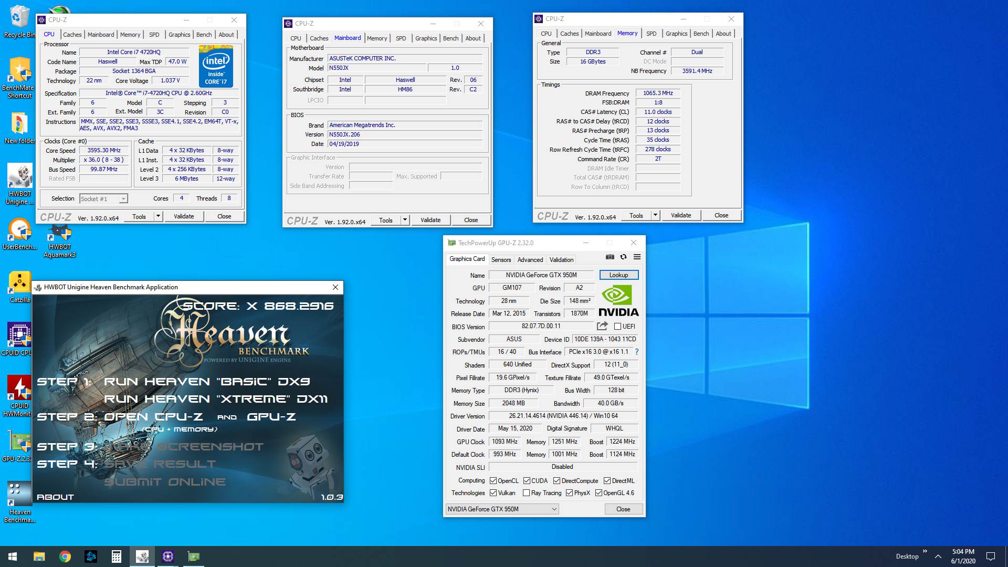Image resolution: width=1008 pixels, height=567 pixels.
Task: Open Heaven Benchmark desktop icon
Action: click(x=19, y=502)
